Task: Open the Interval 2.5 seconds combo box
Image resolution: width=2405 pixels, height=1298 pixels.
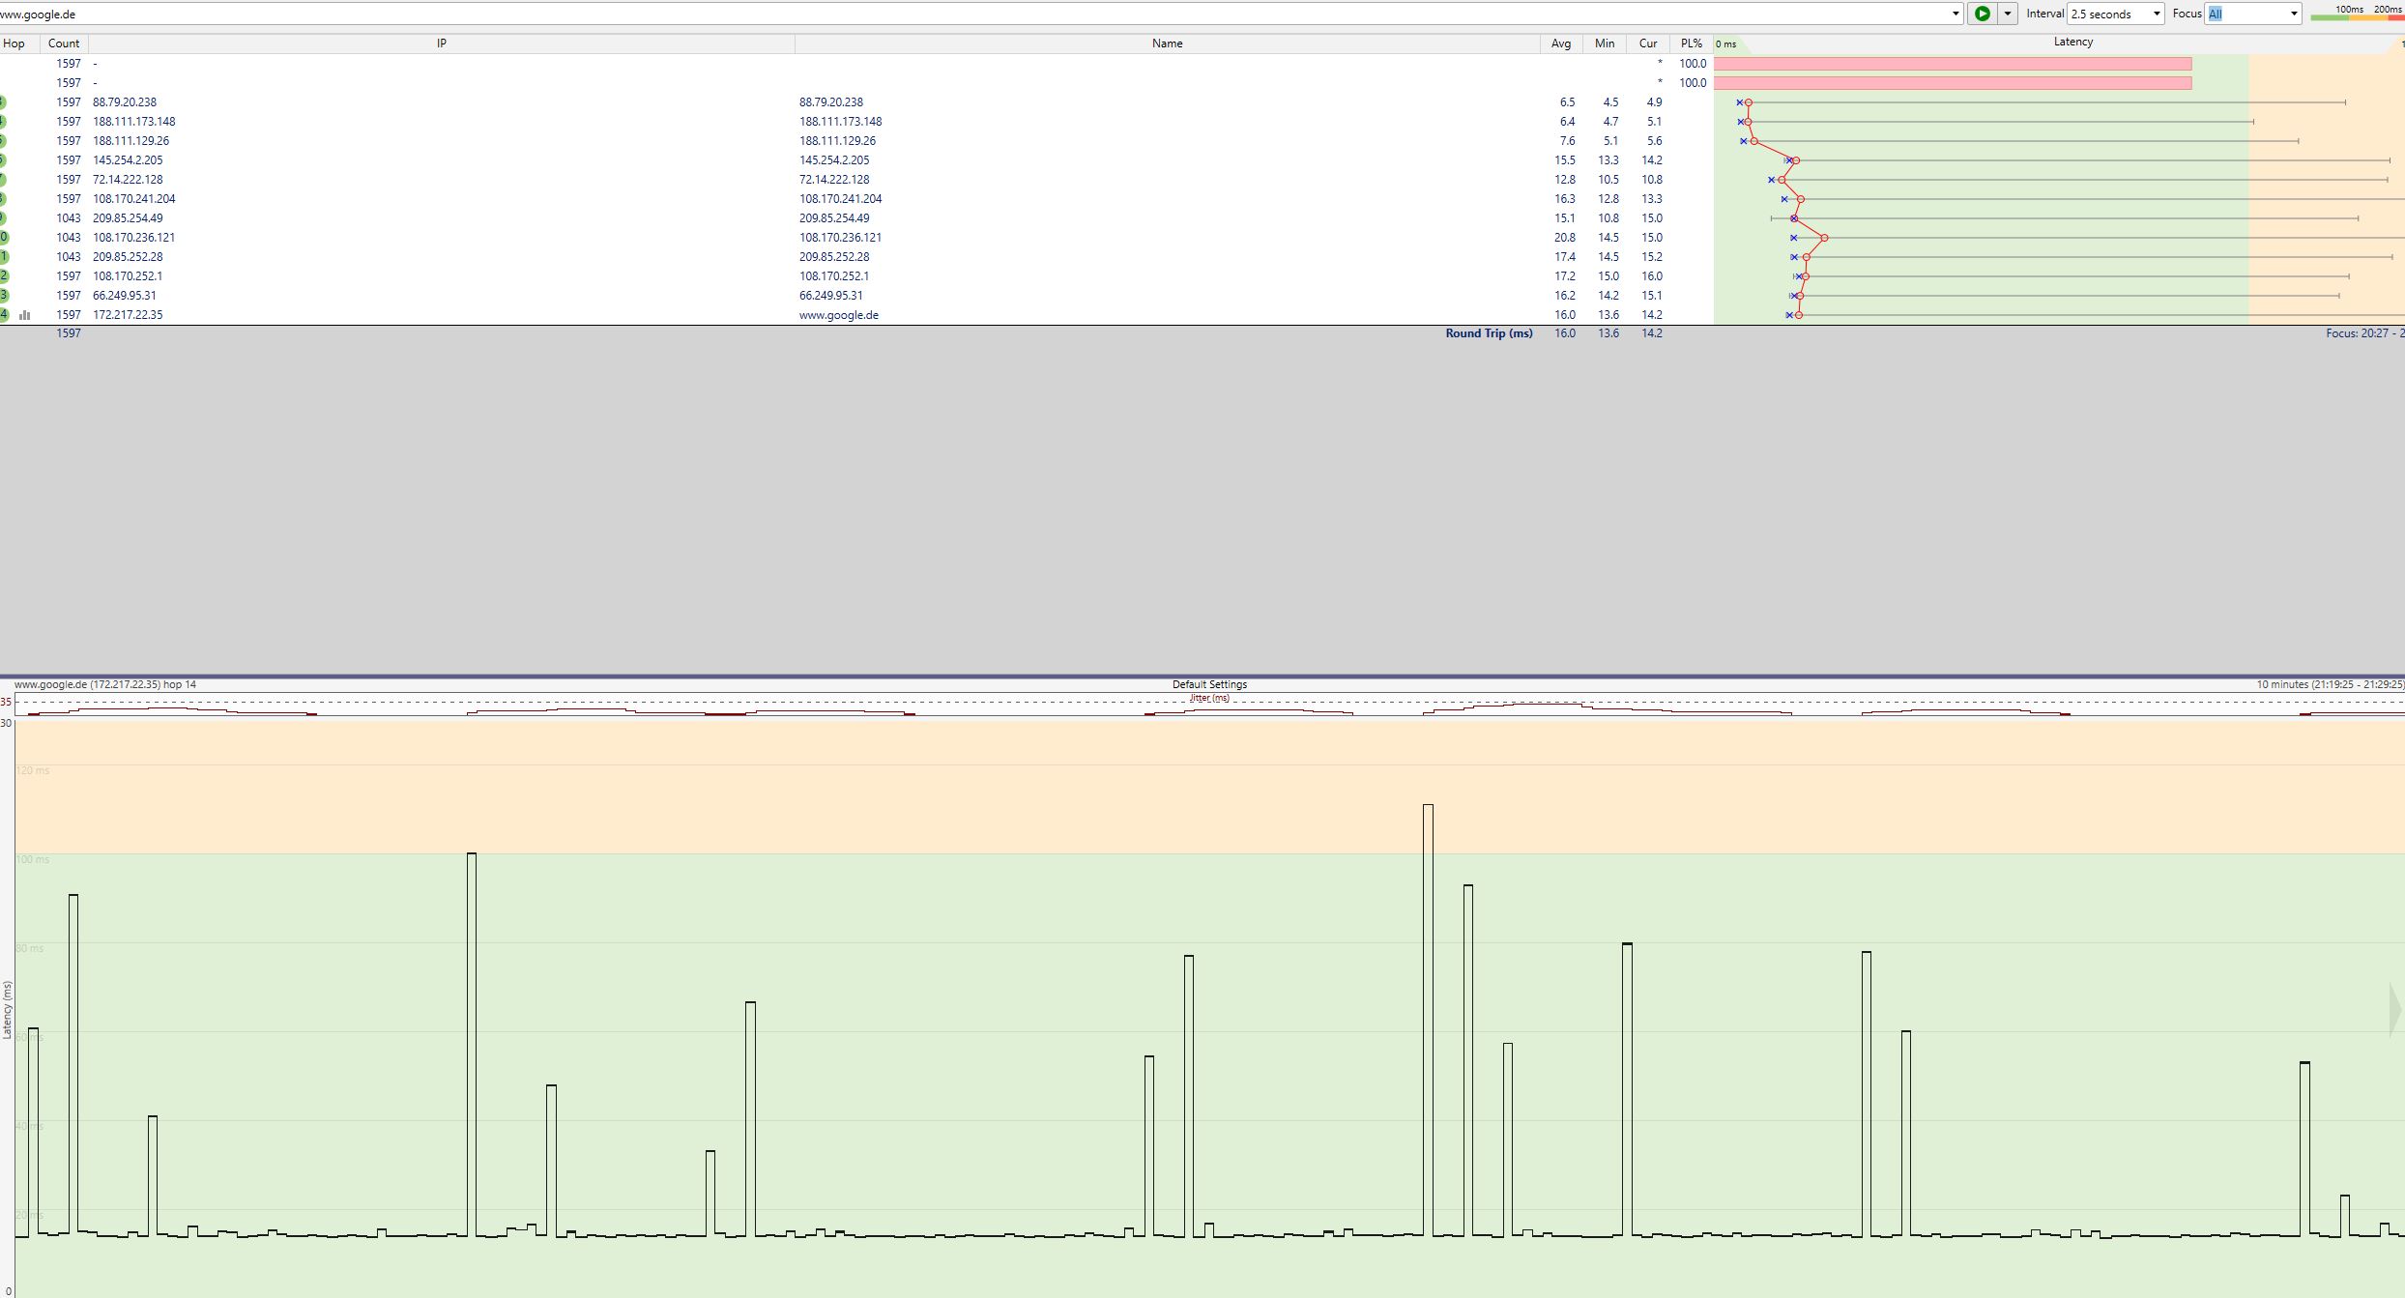Action: point(2115,14)
